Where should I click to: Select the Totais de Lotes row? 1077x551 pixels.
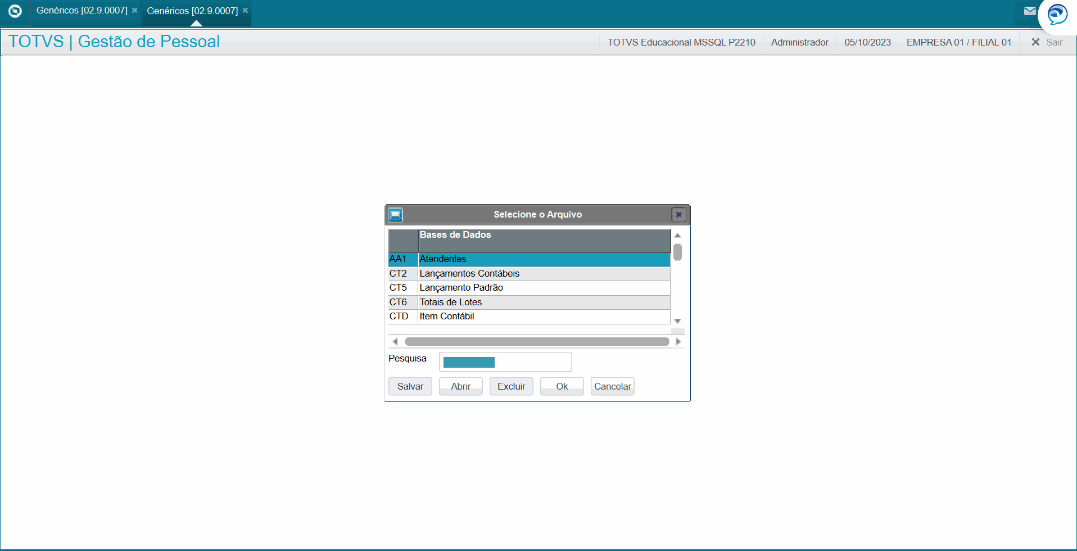(529, 302)
